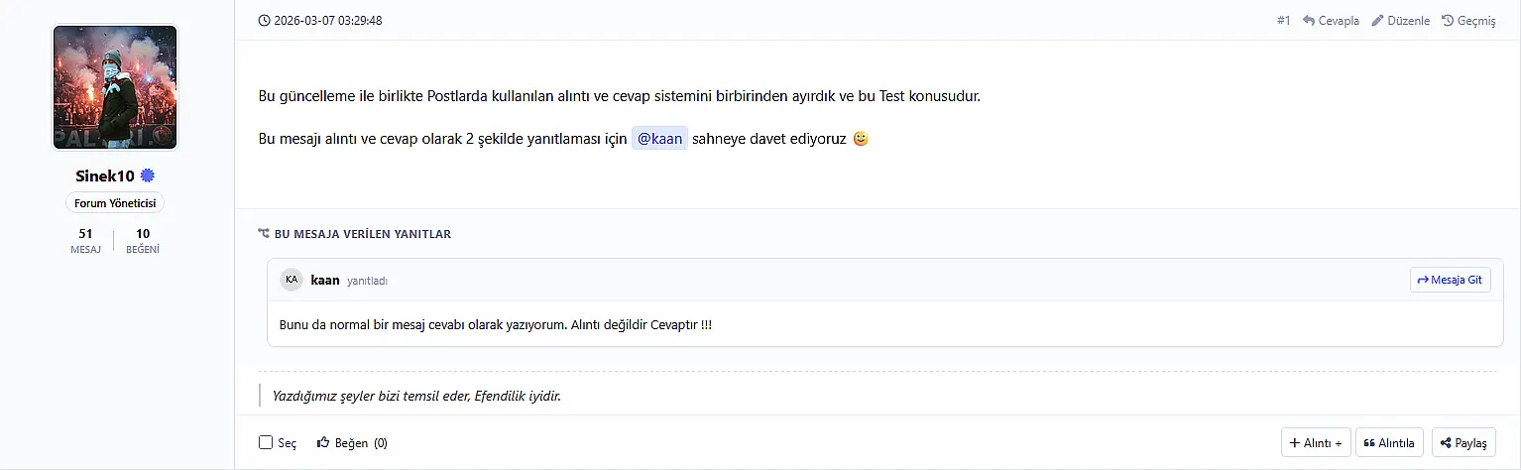The height and width of the screenshot is (470, 1521).
Task: Open the Sinek10 username link
Action: (x=105, y=176)
